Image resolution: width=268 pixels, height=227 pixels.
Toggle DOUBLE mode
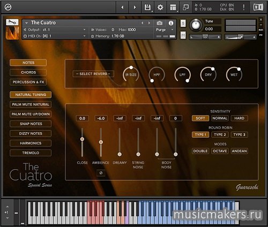200,151
